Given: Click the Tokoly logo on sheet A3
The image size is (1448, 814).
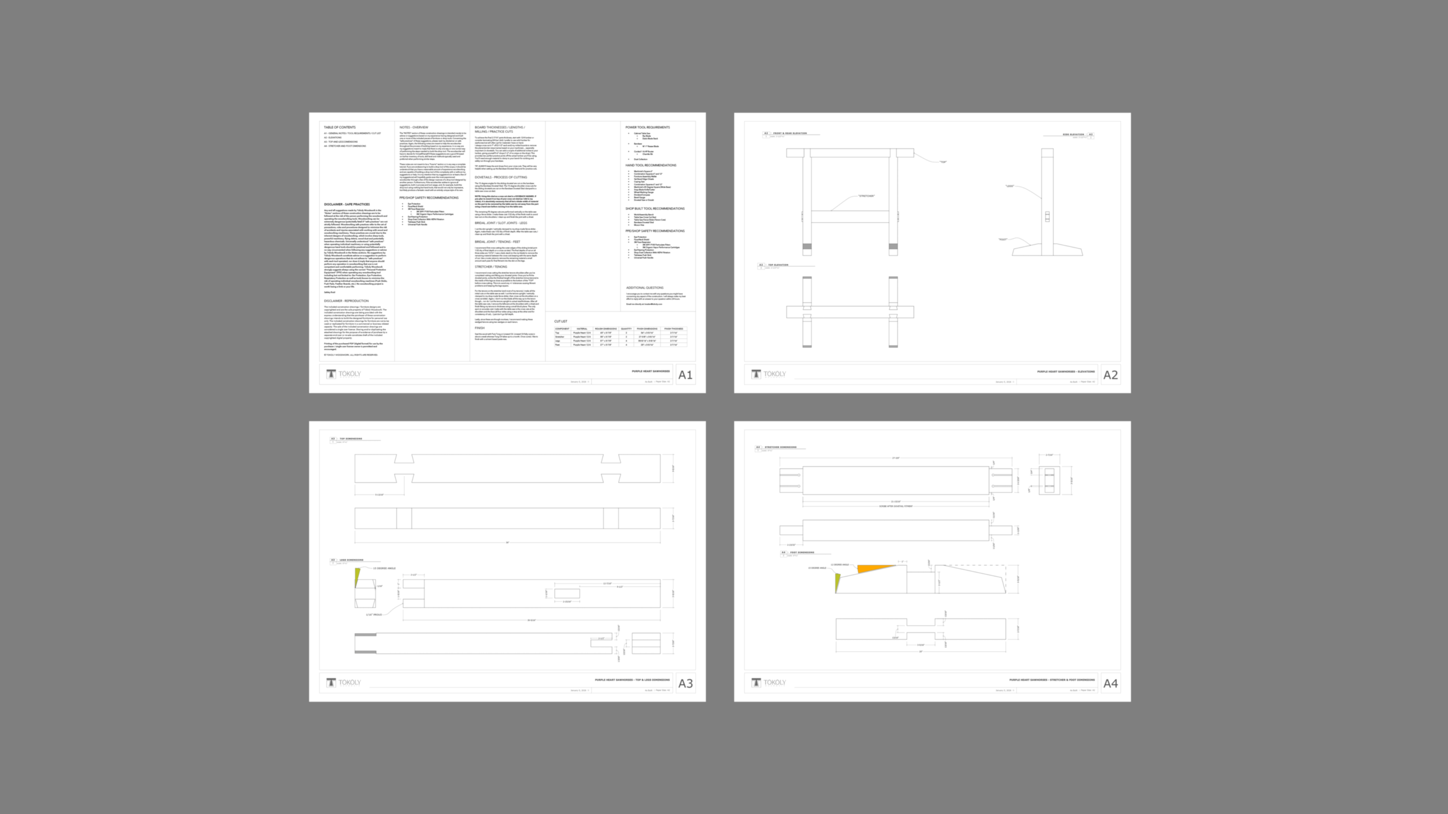Looking at the screenshot, I should coord(344,682).
